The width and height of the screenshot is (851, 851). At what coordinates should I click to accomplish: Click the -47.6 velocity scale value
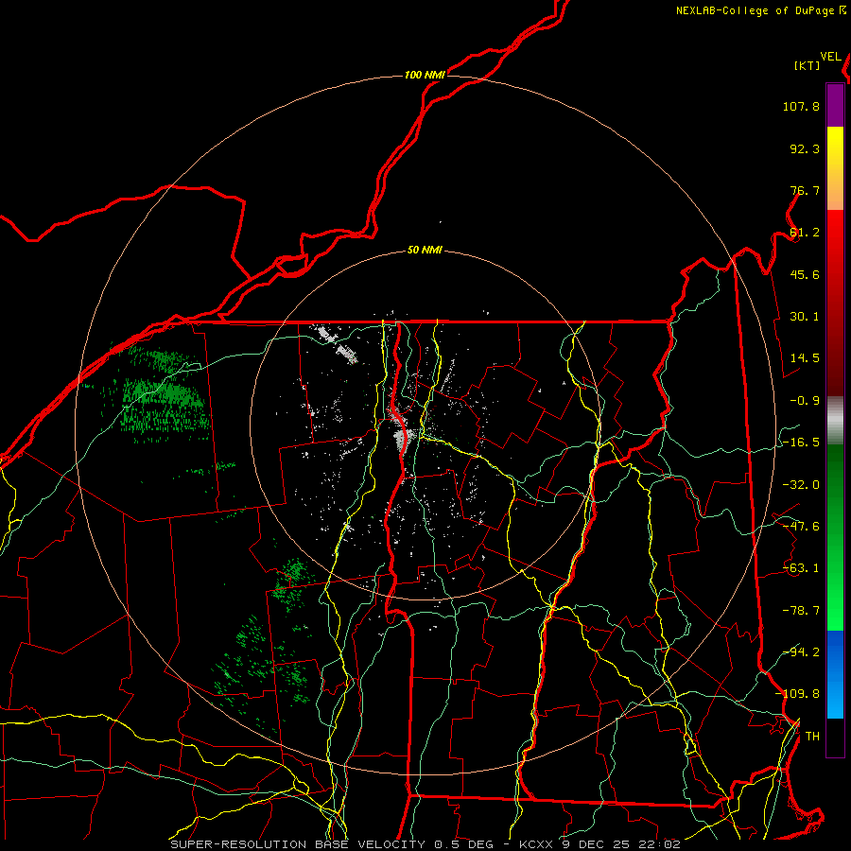[x=801, y=527]
